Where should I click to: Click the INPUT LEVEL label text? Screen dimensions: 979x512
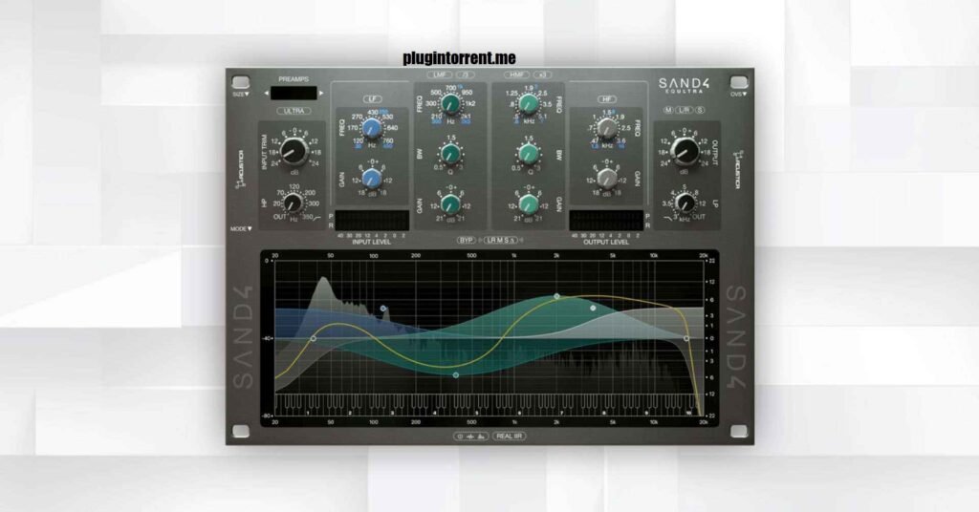pos(371,242)
